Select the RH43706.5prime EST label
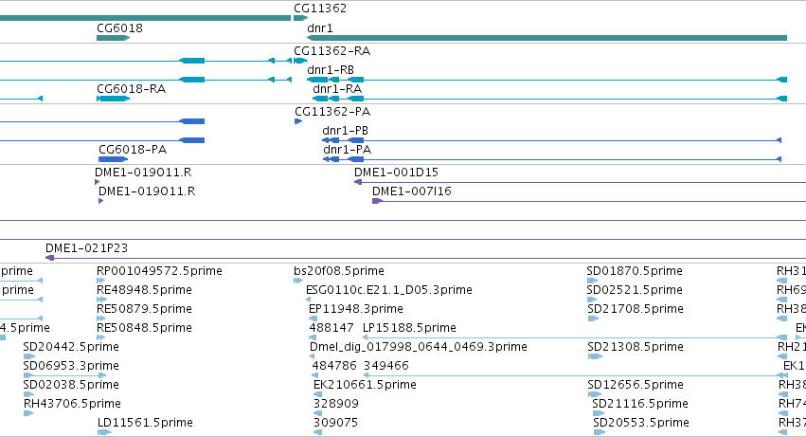Image resolution: width=806 pixels, height=437 pixels. pos(72,404)
